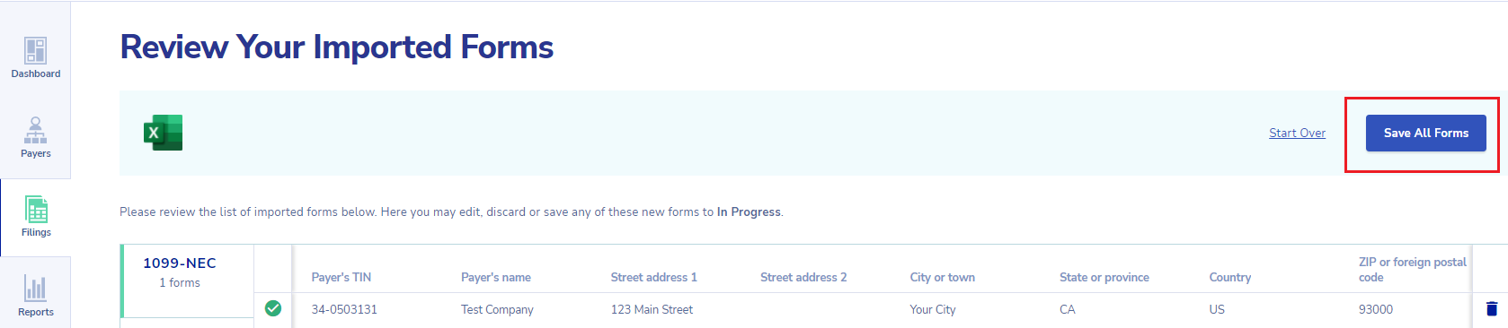Open the Reports sidebar icon

(x=35, y=289)
